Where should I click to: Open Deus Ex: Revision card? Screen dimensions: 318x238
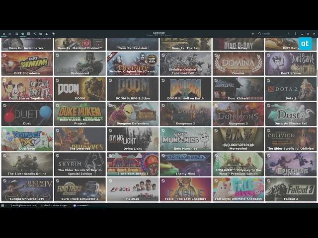tap(133, 44)
